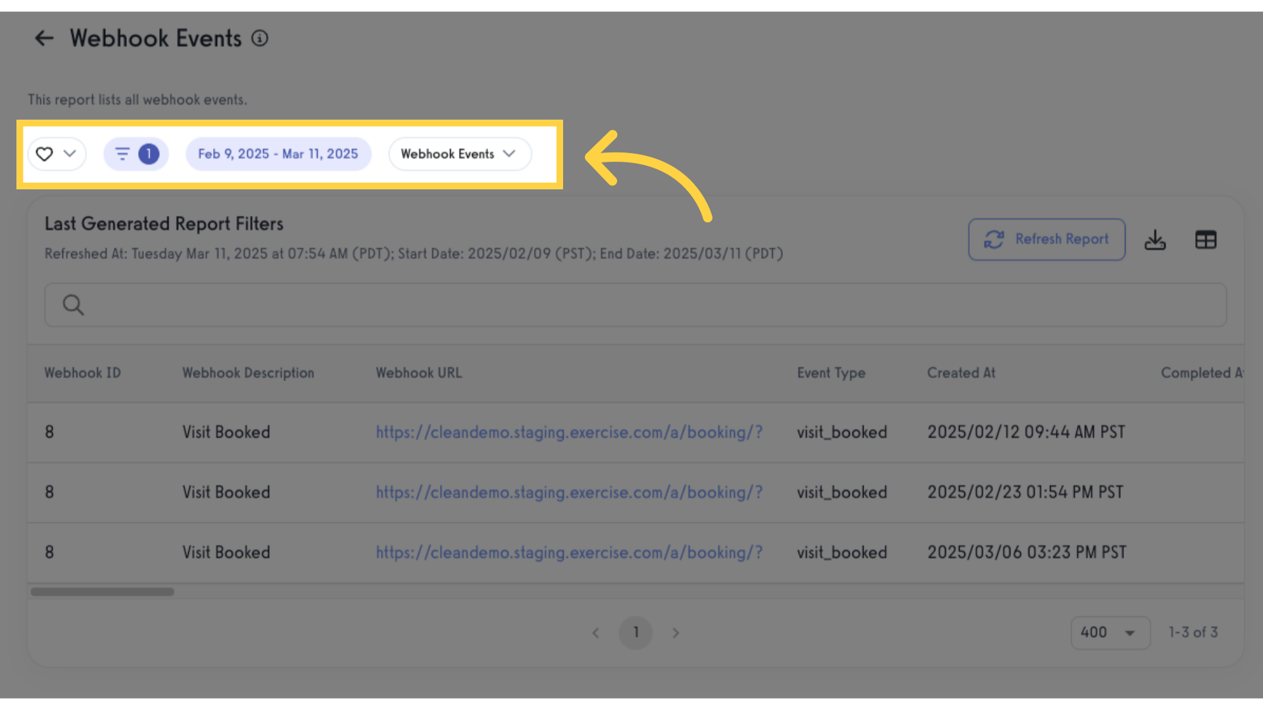Open booking URL for 2025/03/06 event
The image size is (1263, 710).
(x=569, y=552)
